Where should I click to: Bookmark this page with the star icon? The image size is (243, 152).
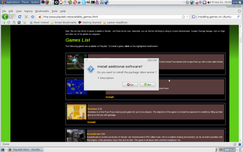pyautogui.click(x=183, y=17)
